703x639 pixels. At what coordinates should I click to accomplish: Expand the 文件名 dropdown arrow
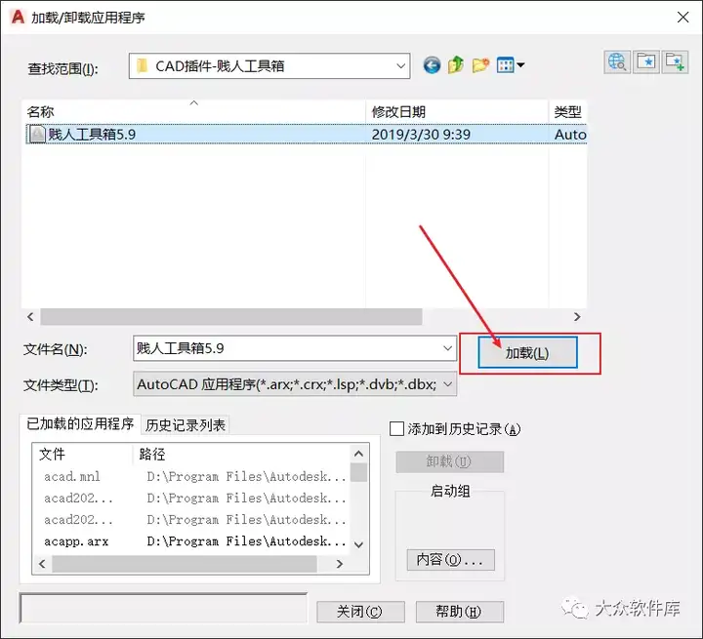447,348
